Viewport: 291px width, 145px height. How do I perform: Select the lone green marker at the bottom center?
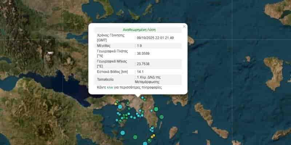tap(135, 137)
